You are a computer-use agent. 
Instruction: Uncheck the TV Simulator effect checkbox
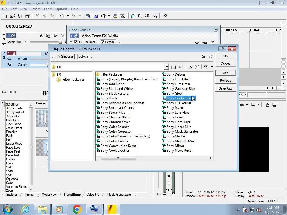click(76, 42)
